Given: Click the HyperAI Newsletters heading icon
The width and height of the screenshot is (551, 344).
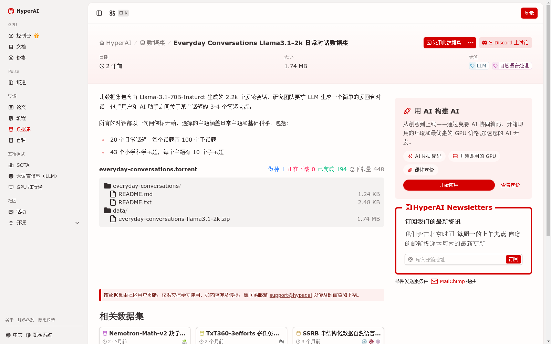Looking at the screenshot, I should pyautogui.click(x=408, y=207).
